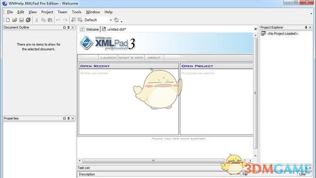The height and width of the screenshot is (178, 316).
Task: Close the active document tab
Action: click(255, 29)
